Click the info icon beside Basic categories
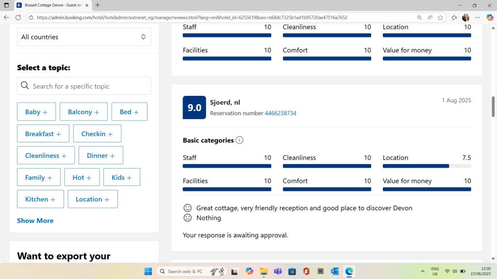 [x=239, y=140]
